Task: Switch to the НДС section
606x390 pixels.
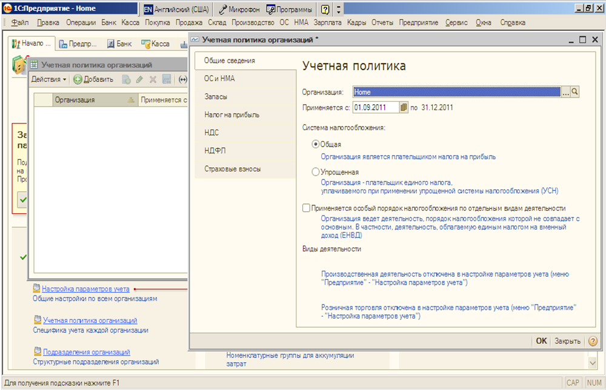Action: pyautogui.click(x=245, y=133)
